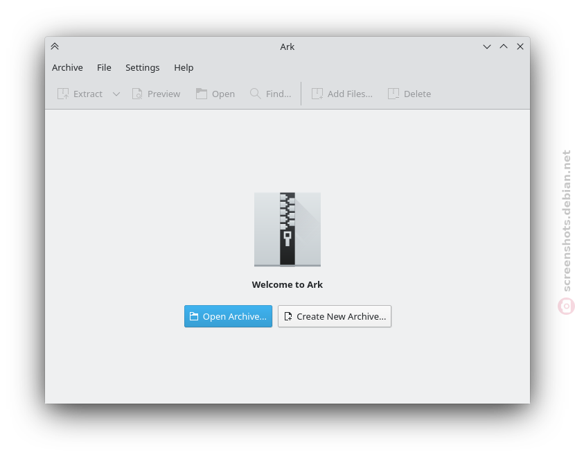
Task: Maximize the Ark window
Action: 504,46
